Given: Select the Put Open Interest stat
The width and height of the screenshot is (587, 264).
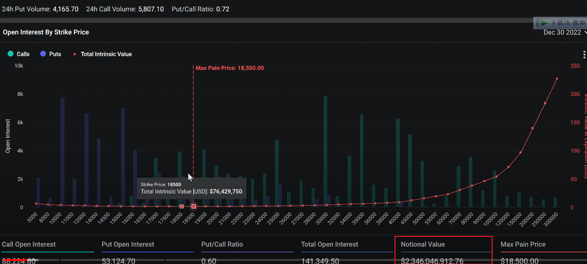Looking at the screenshot, I should pos(128,244).
